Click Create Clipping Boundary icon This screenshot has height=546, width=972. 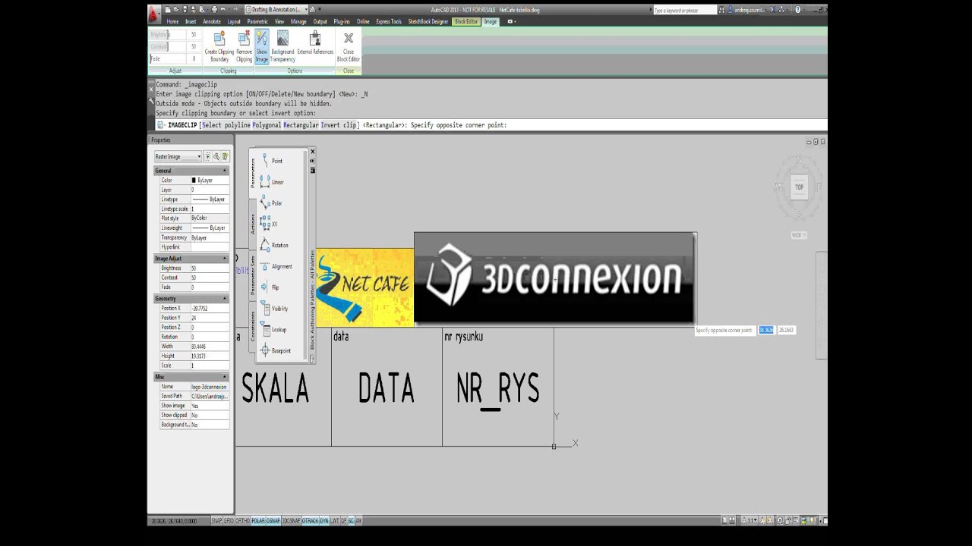coord(219,46)
